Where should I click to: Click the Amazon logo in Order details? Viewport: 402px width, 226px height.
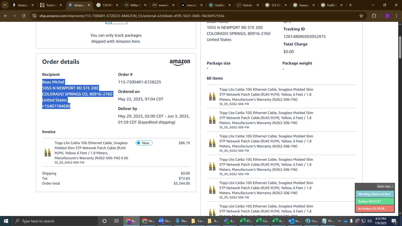(180, 63)
